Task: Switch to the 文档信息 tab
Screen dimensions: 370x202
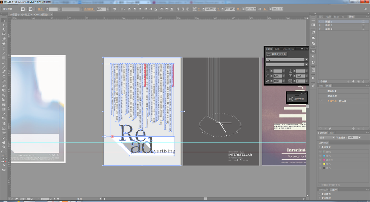Action: [x=323, y=190]
